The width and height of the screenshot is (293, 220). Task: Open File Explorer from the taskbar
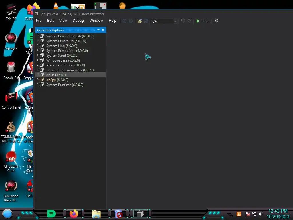96,214
